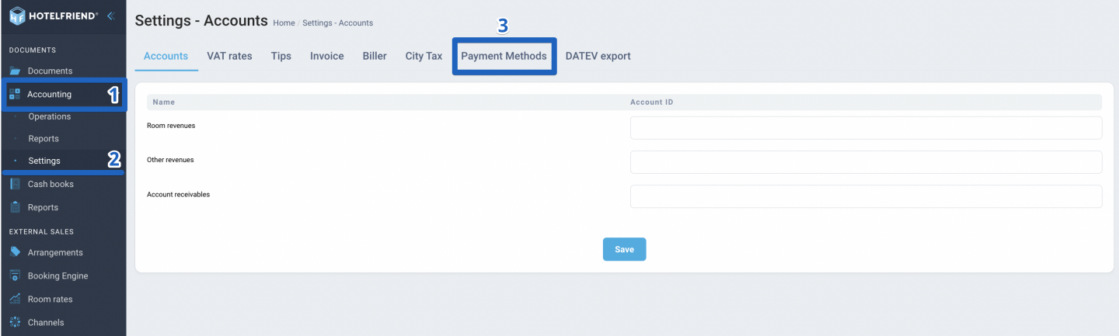Click the EXTERNAL SALES section heading

point(40,231)
